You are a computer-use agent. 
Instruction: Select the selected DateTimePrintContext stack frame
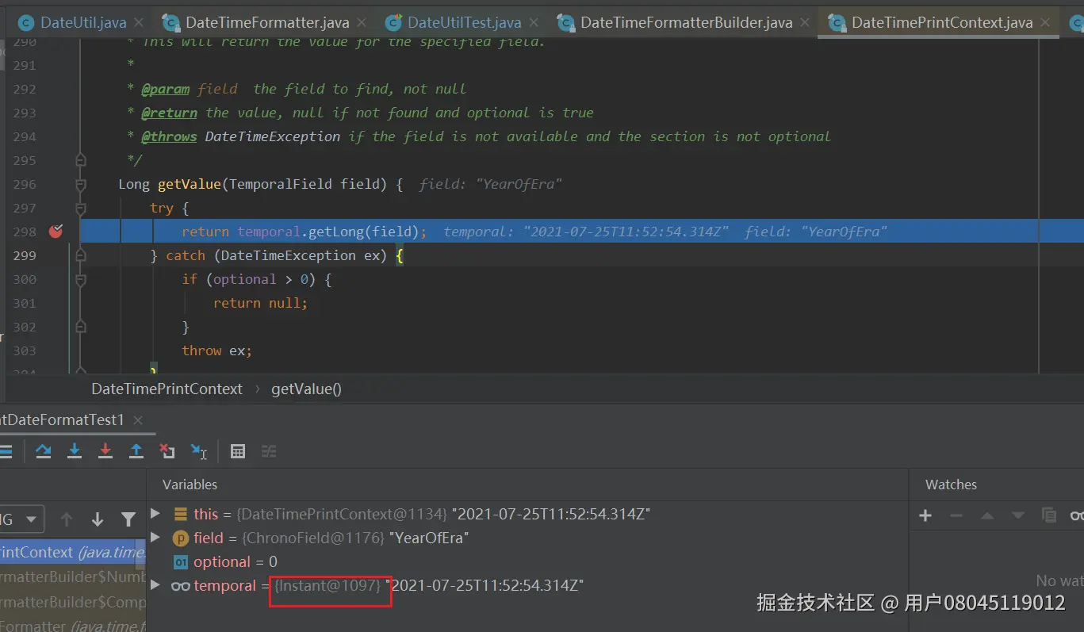[73, 552]
